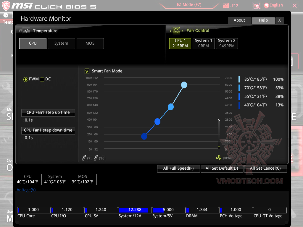Viewport: 303px width, 227px height.
Task: Click All Set Cancel(C) button
Action: click(265, 168)
